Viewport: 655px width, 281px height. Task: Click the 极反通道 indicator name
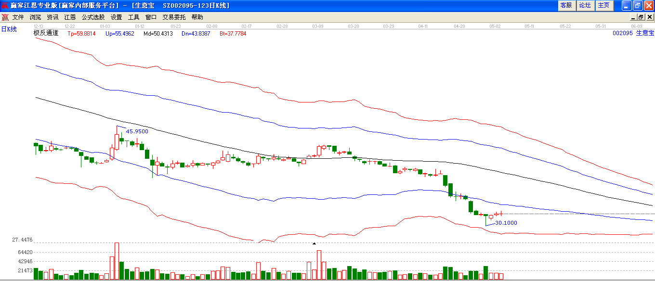point(46,33)
